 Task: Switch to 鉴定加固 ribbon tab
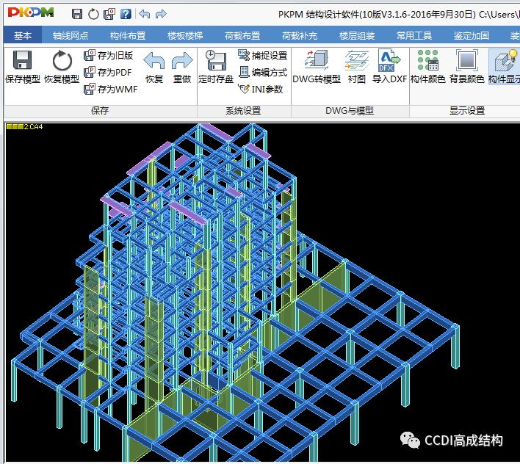pyautogui.click(x=472, y=35)
